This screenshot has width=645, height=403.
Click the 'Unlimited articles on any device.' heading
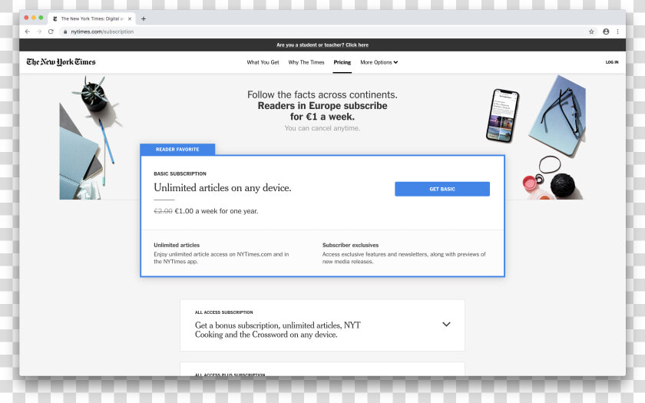pyautogui.click(x=223, y=188)
